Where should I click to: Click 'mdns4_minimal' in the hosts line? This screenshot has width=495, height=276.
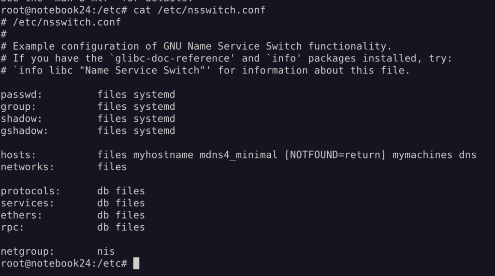click(x=239, y=155)
